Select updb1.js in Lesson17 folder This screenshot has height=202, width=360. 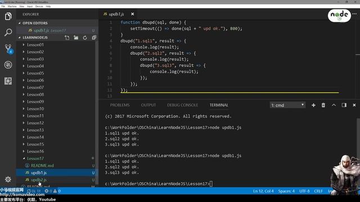56,172
